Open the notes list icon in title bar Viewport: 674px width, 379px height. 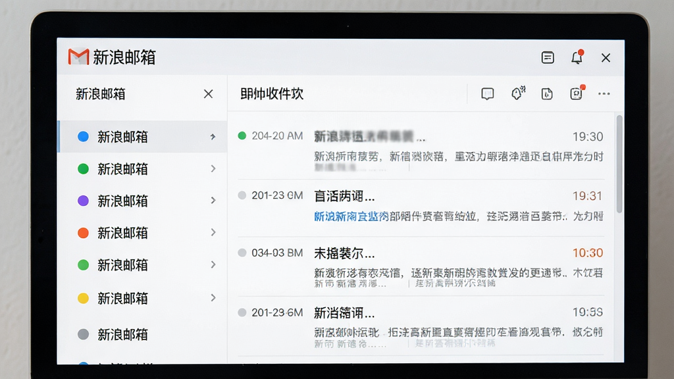tap(547, 58)
